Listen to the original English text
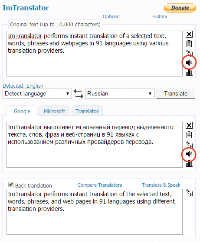The width and height of the screenshot is (200, 242). pos(189,63)
